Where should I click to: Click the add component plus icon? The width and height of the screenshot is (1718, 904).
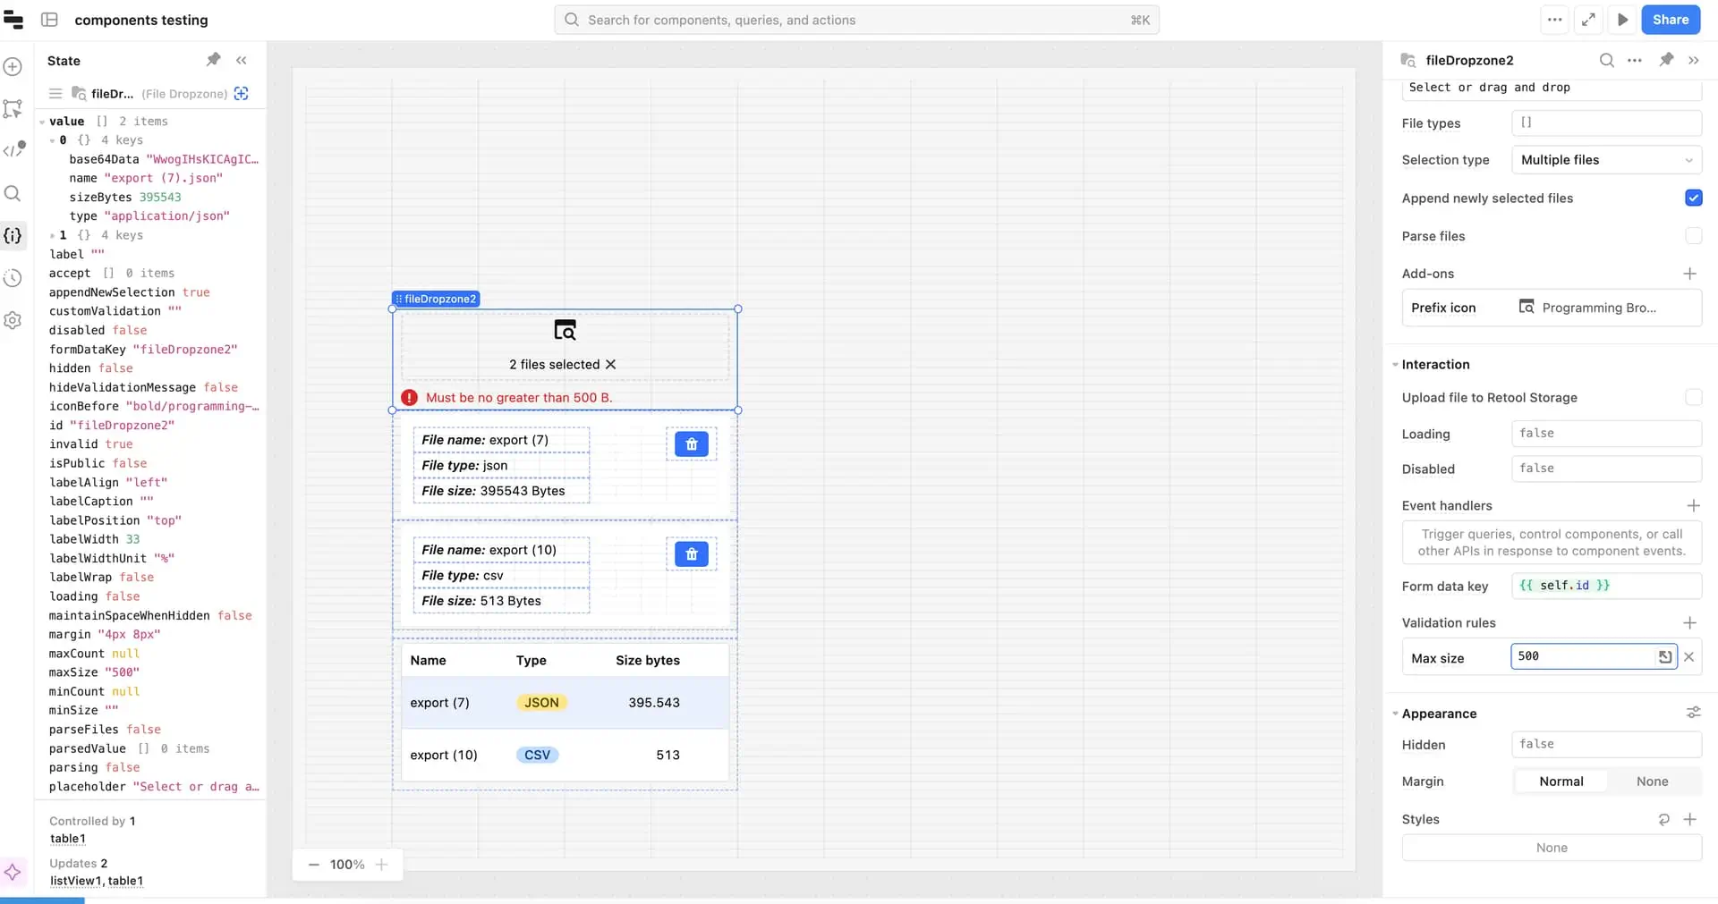(13, 66)
